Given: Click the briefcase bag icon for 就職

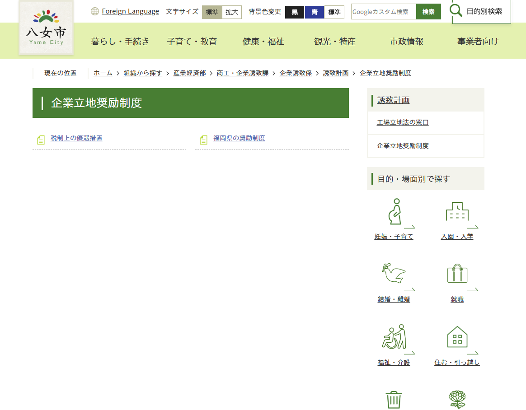Looking at the screenshot, I should (x=457, y=274).
